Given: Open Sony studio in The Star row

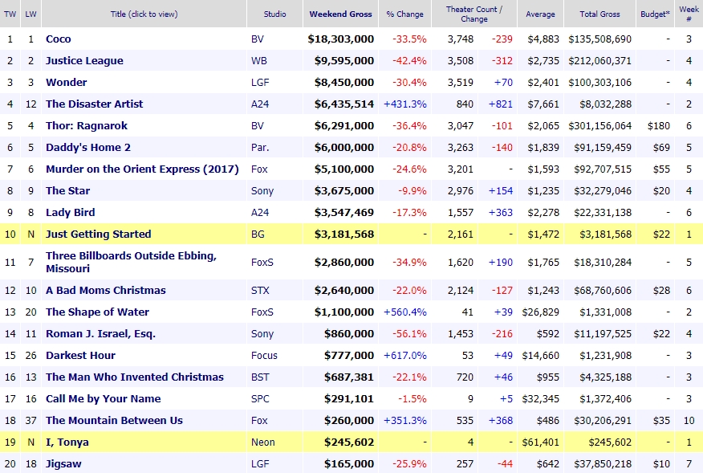Looking at the screenshot, I should pyautogui.click(x=262, y=191).
